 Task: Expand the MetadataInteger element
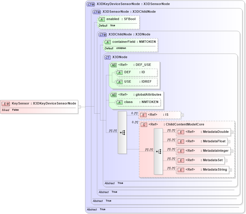(232, 151)
